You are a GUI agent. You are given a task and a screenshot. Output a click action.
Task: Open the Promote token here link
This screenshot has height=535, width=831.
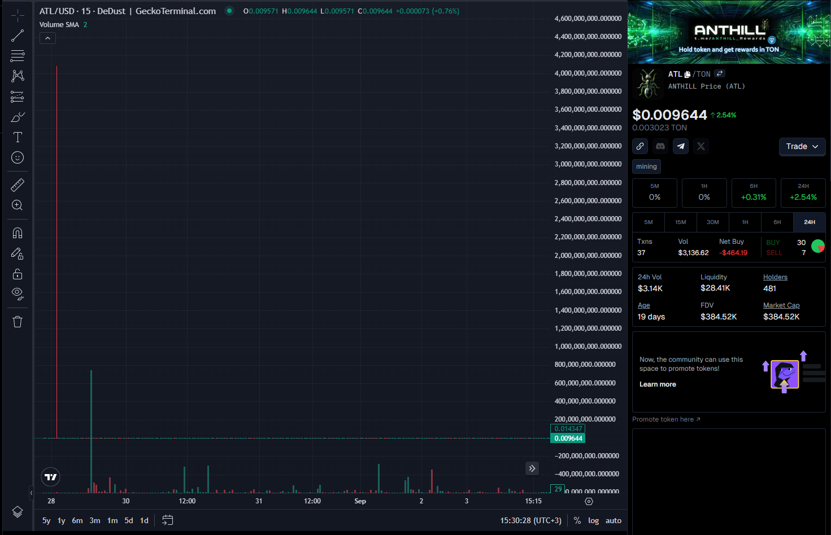(x=666, y=419)
